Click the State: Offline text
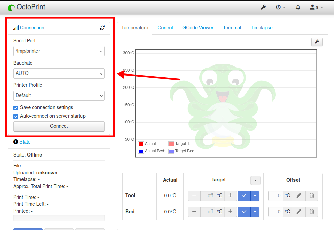Viewport: 334px width, 230px height. coord(28,155)
